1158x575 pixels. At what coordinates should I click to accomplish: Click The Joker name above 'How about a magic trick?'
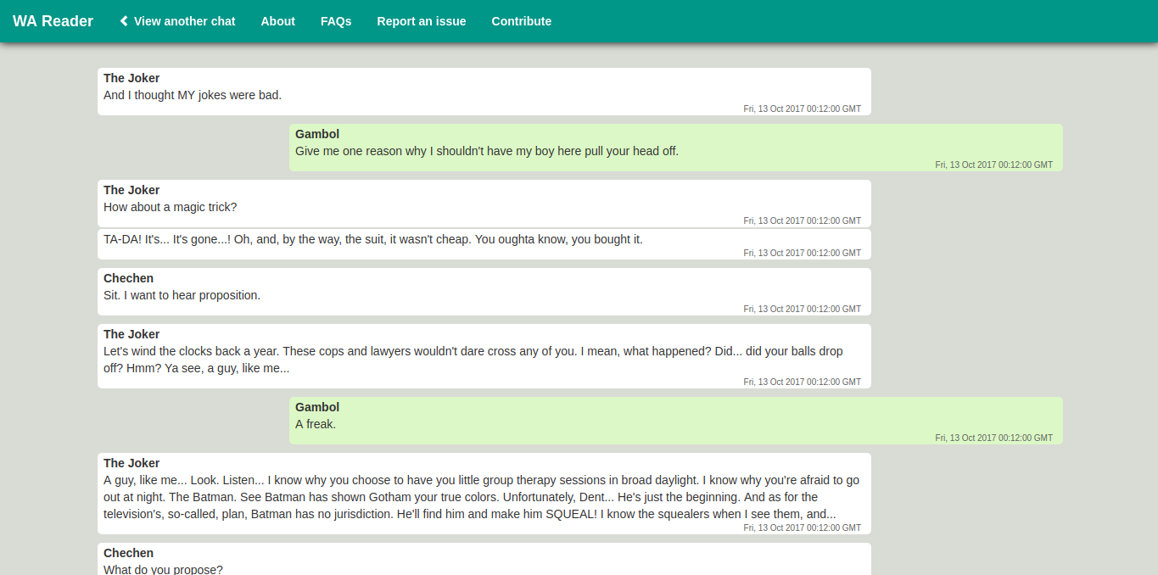(131, 190)
